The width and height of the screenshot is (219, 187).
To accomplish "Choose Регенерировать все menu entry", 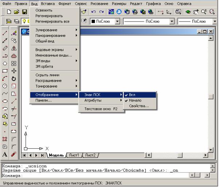I will click(x=55, y=22).
